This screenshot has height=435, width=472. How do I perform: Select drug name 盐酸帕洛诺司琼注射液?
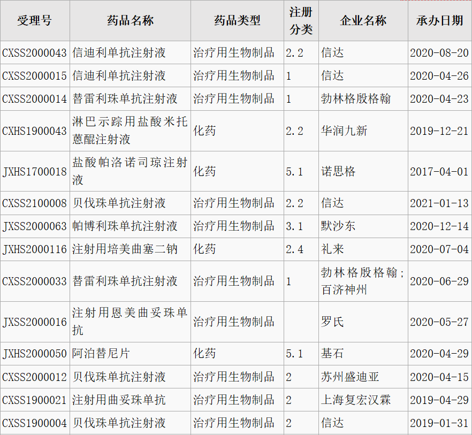130,171
